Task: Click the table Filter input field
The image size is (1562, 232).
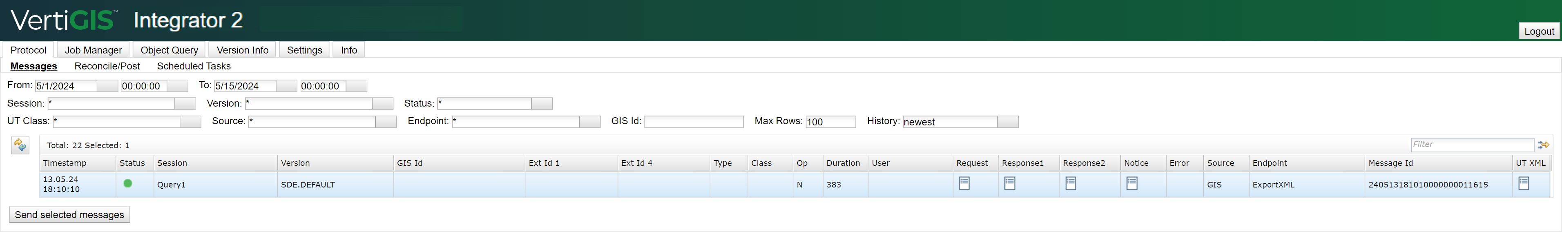Action: pyautogui.click(x=1472, y=144)
